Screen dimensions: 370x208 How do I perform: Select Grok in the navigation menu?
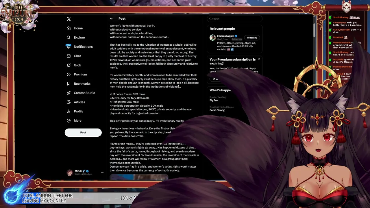[x=77, y=65]
